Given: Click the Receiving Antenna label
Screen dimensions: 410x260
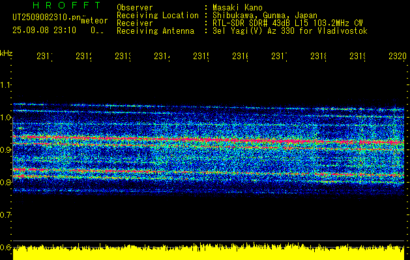Looking at the screenshot, I should 156,31.
